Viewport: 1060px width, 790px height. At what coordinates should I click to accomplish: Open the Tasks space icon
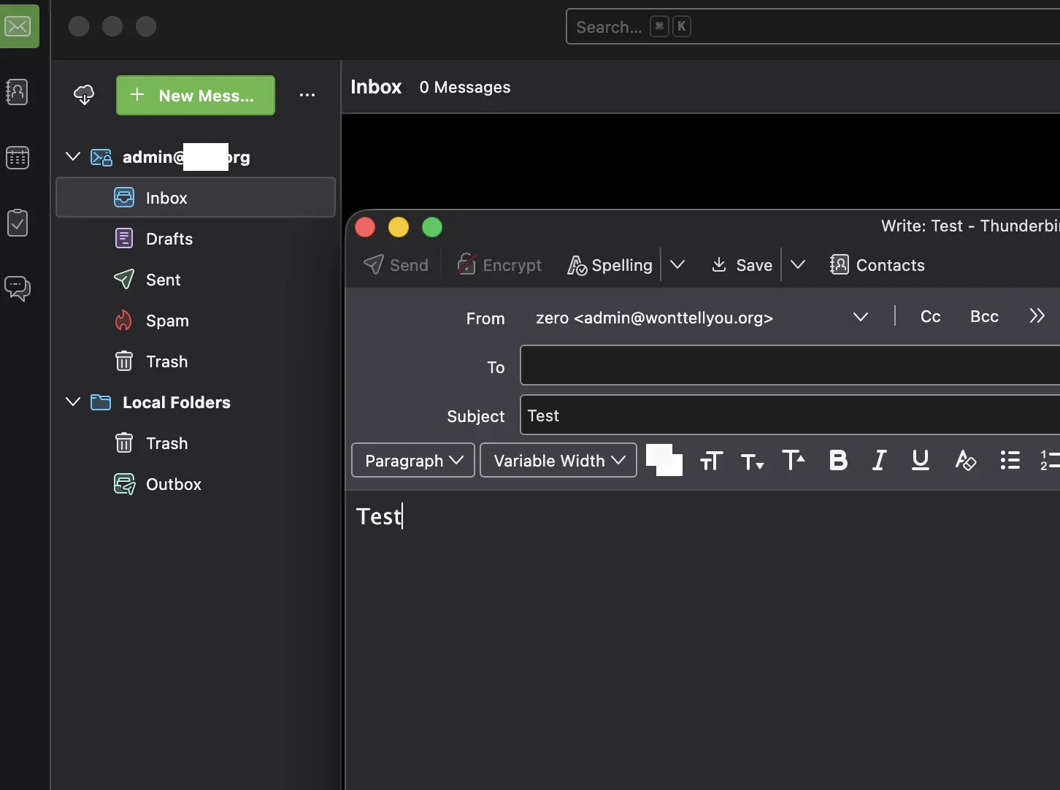click(17, 223)
